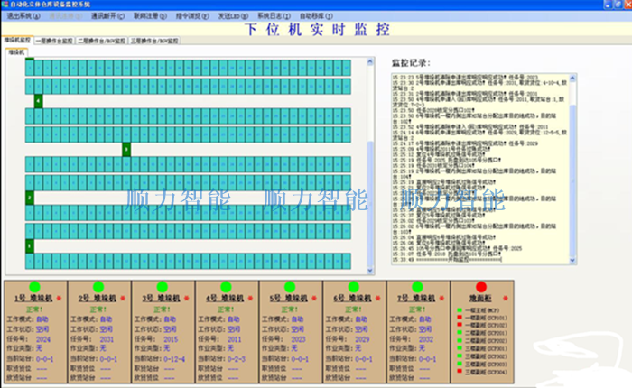Click the large red status light on the rightmost panel

[x=481, y=287]
